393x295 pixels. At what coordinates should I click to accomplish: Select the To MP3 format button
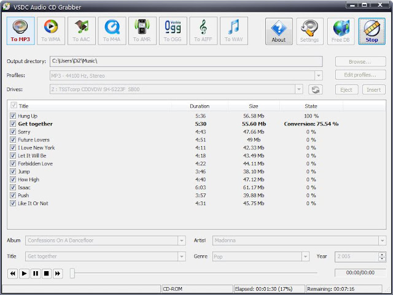pyautogui.click(x=20, y=31)
